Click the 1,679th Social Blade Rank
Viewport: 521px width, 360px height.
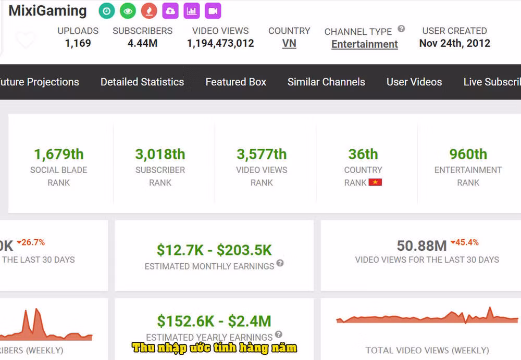(59, 155)
